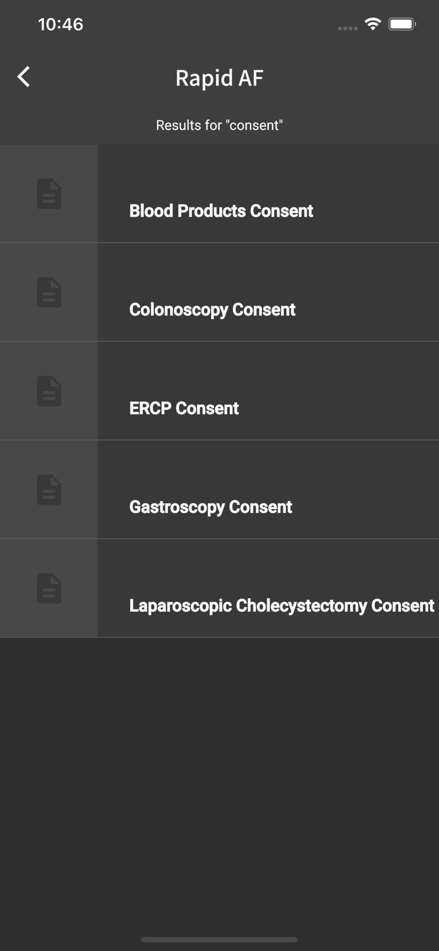Tap the battery status icon
This screenshot has width=439, height=951.
(402, 24)
